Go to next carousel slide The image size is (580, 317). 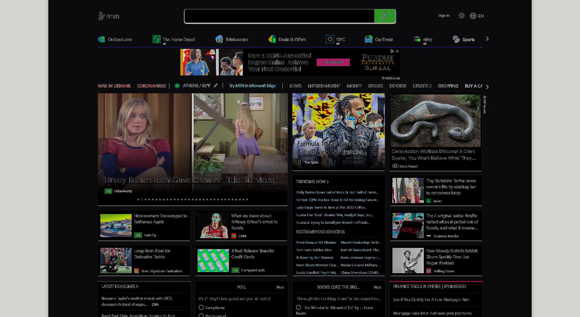click(282, 147)
